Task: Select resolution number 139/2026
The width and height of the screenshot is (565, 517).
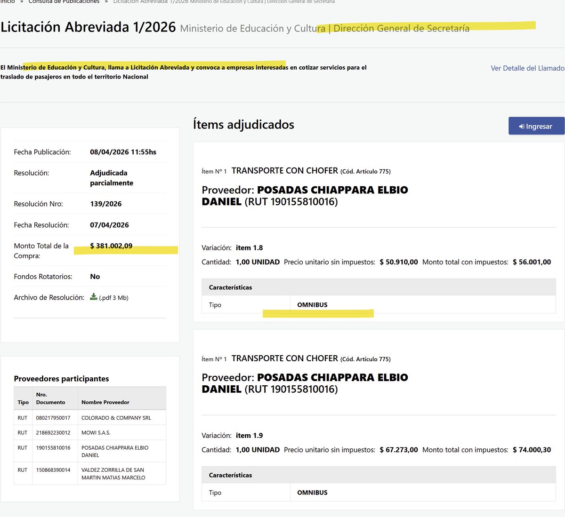Action: coord(106,204)
